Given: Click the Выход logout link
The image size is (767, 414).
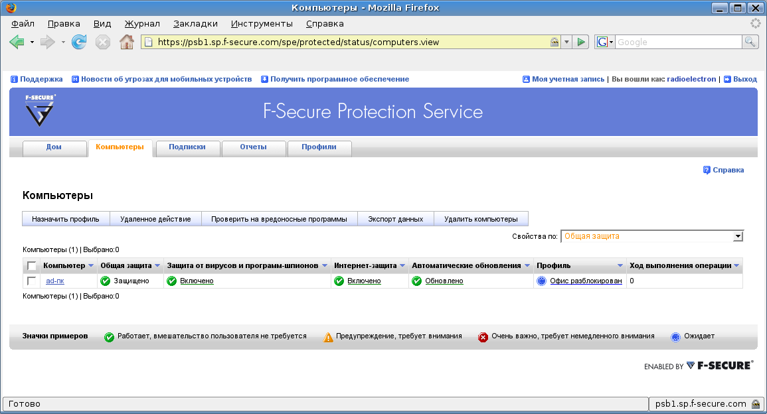Looking at the screenshot, I should pos(745,79).
